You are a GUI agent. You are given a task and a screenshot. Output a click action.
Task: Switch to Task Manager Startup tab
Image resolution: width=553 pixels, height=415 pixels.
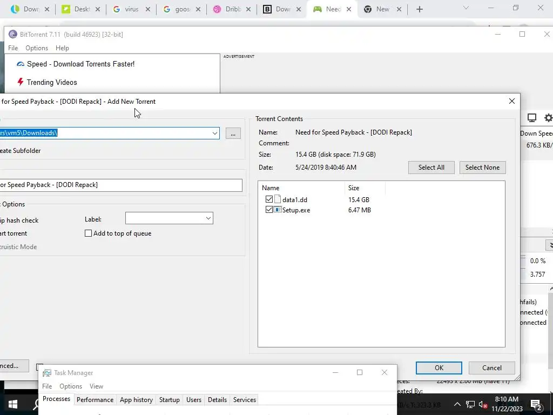(x=169, y=400)
